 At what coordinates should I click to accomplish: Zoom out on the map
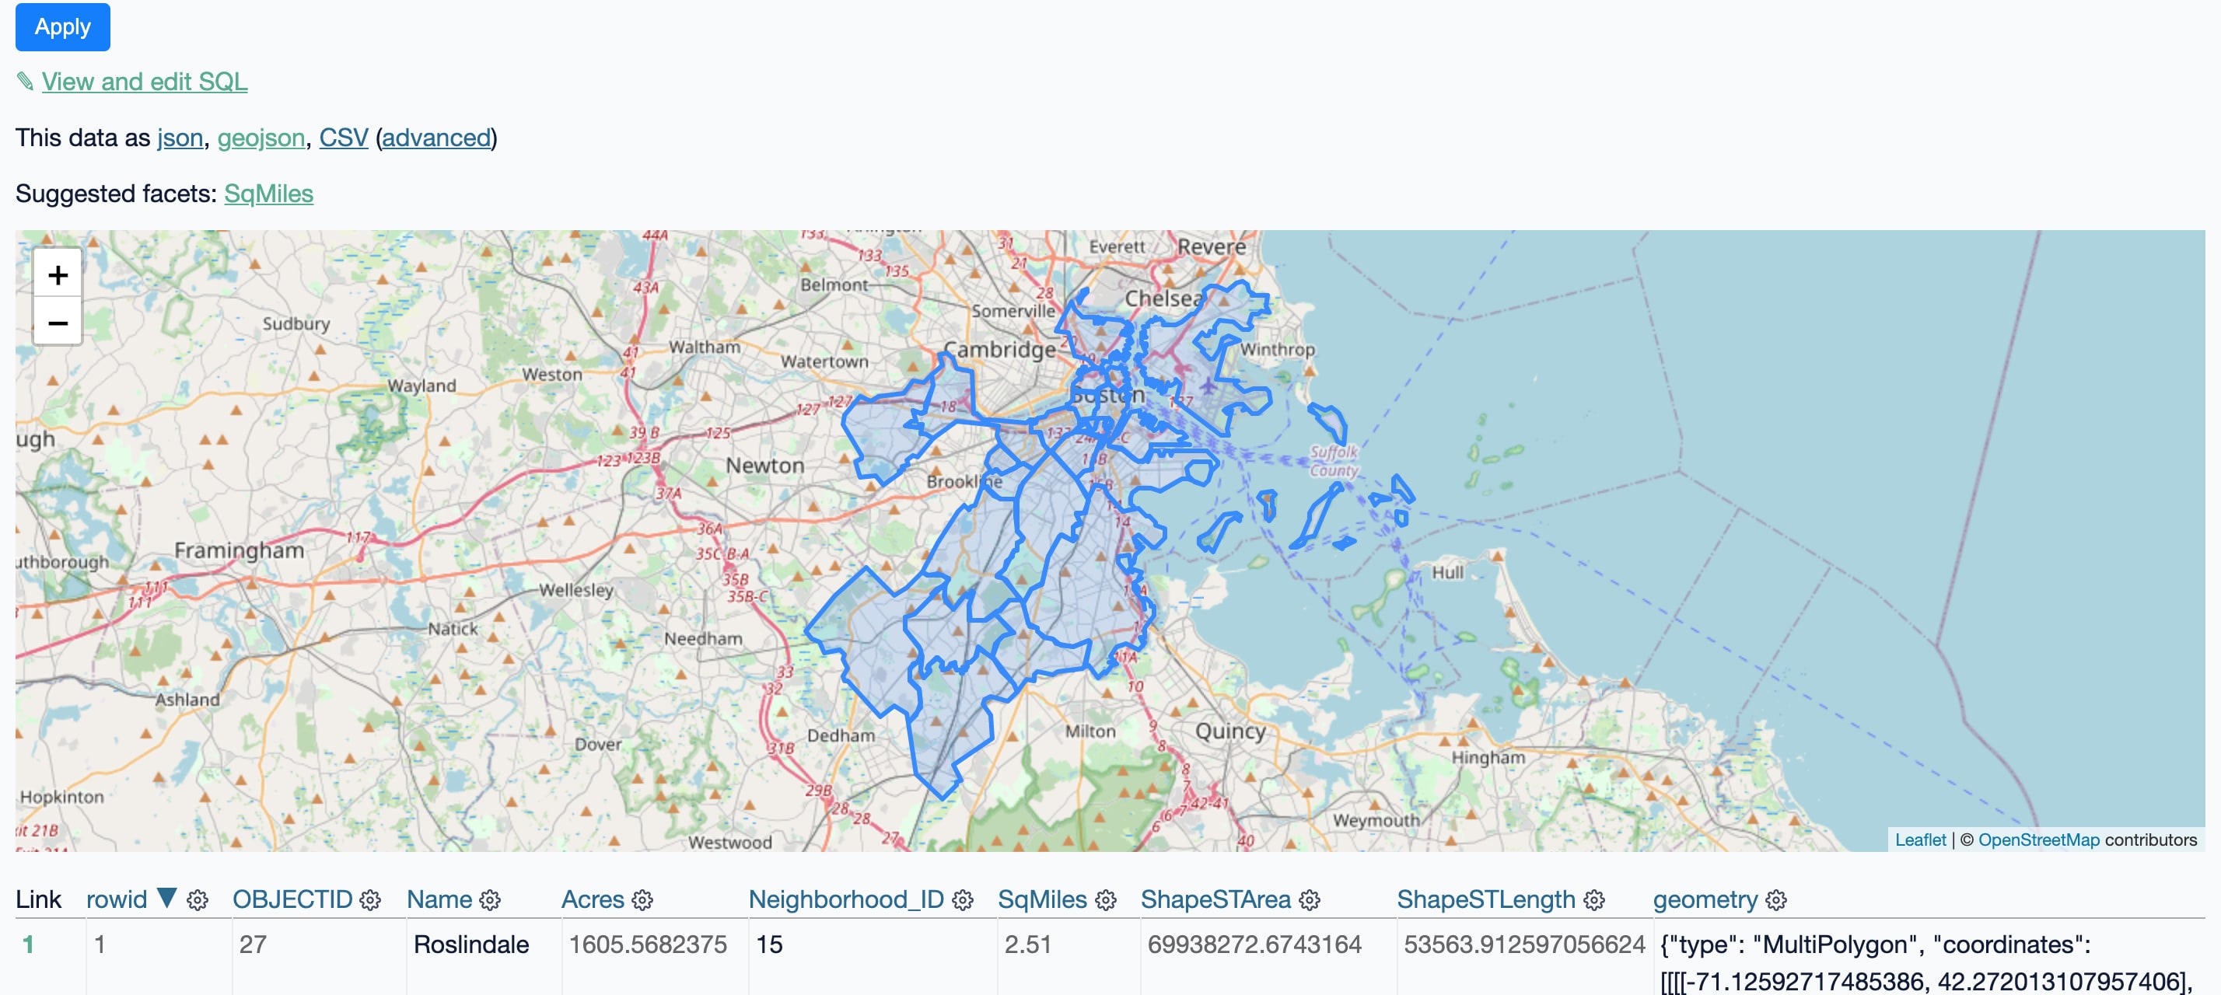point(57,324)
